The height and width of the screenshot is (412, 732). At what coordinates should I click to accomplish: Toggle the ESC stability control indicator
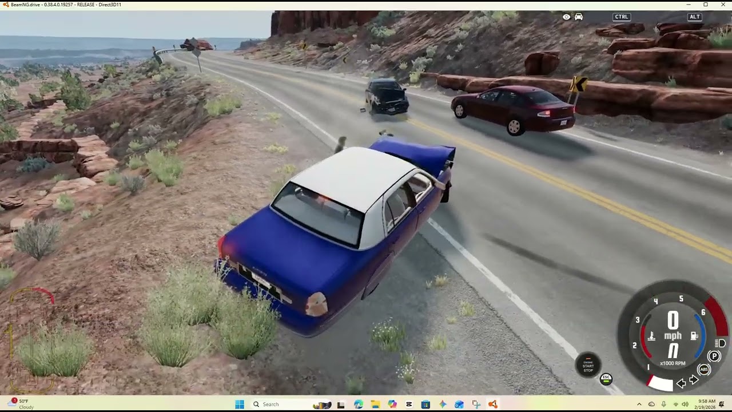coord(606,379)
